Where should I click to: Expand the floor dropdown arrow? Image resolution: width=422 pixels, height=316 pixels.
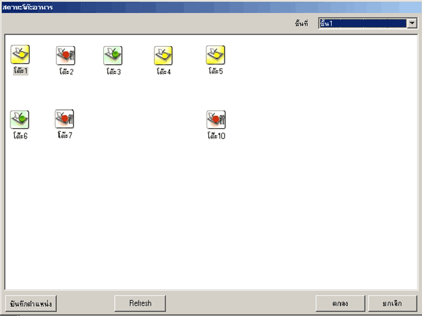pos(412,23)
